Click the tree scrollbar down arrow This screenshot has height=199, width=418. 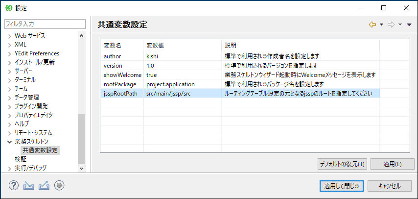(81, 168)
